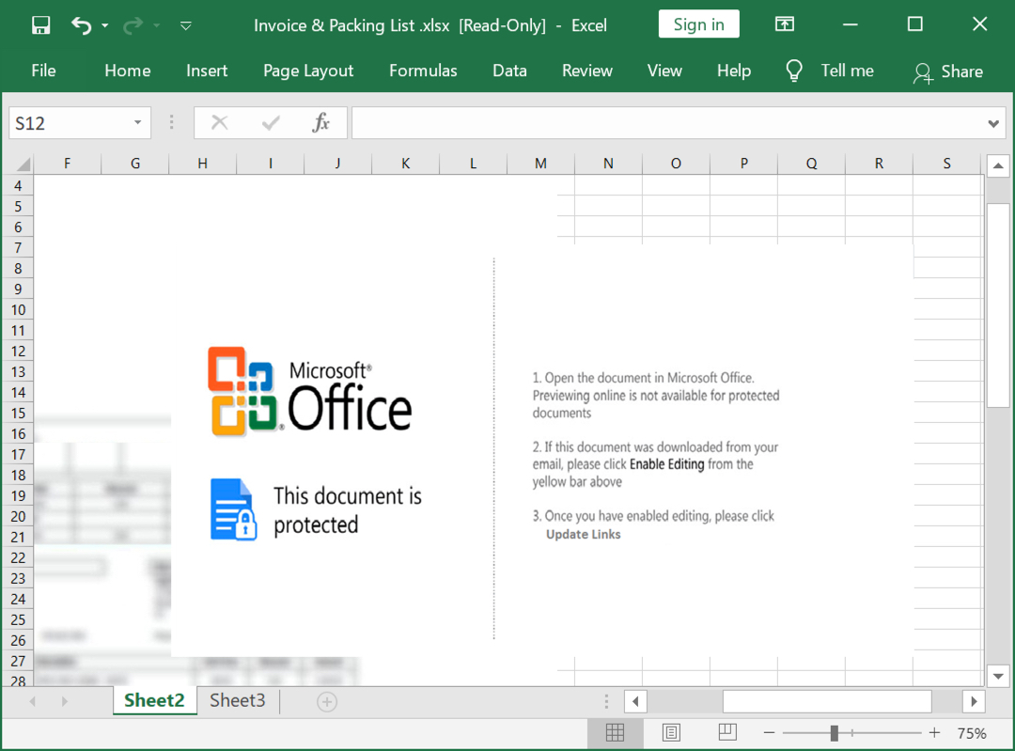The image size is (1015, 751).
Task: Click horizontal scrollbar right arrow
Action: point(974,701)
